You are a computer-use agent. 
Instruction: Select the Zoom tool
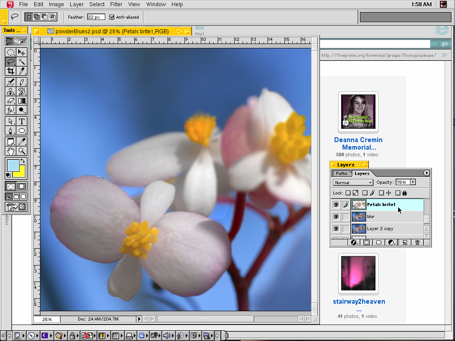click(22, 151)
